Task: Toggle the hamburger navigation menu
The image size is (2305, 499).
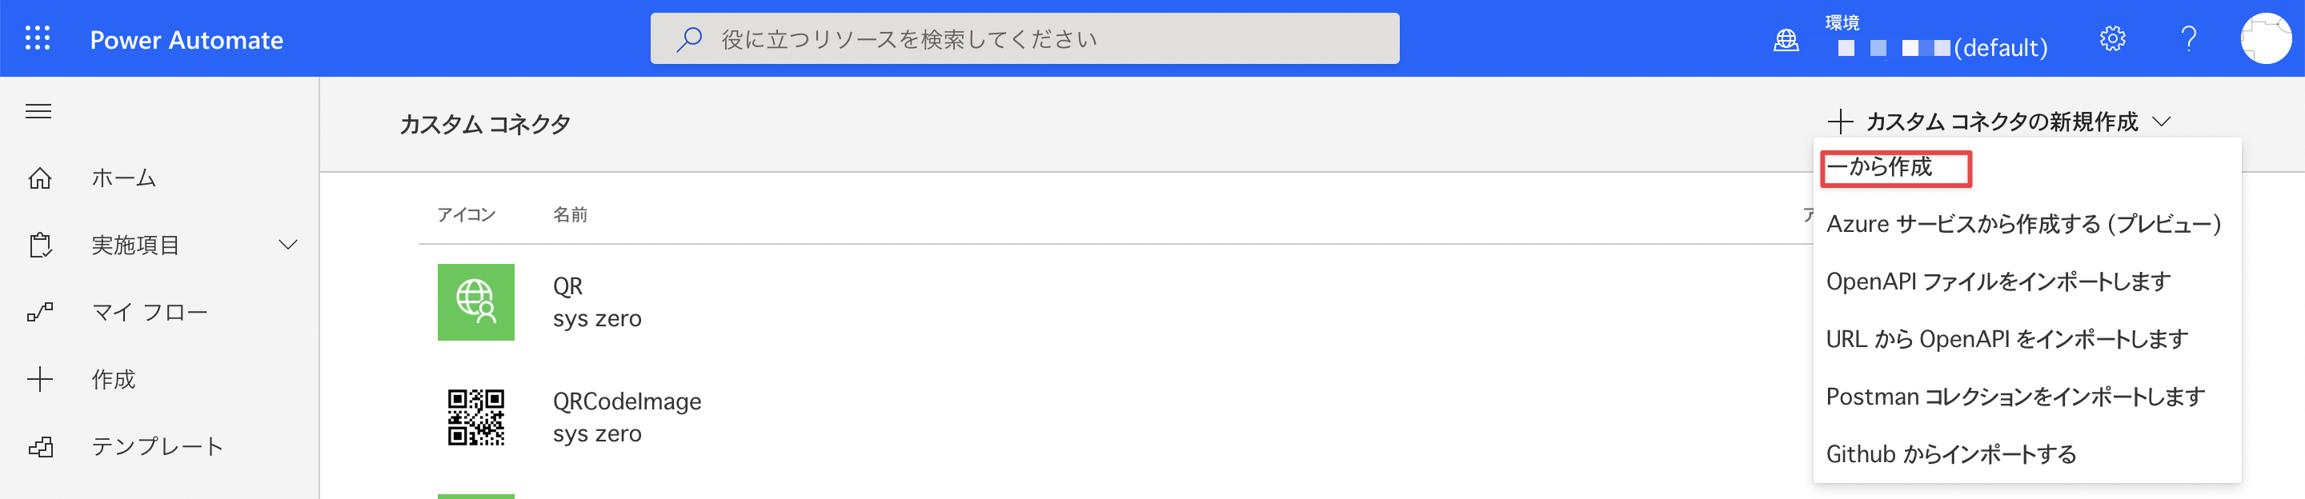Action: (38, 111)
